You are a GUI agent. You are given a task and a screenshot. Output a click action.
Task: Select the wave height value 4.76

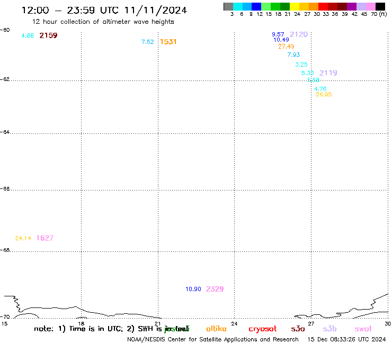pos(320,89)
